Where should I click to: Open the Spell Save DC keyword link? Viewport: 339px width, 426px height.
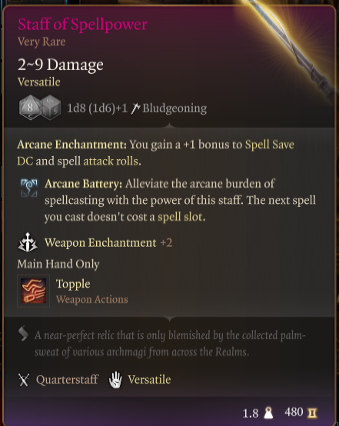point(155,153)
